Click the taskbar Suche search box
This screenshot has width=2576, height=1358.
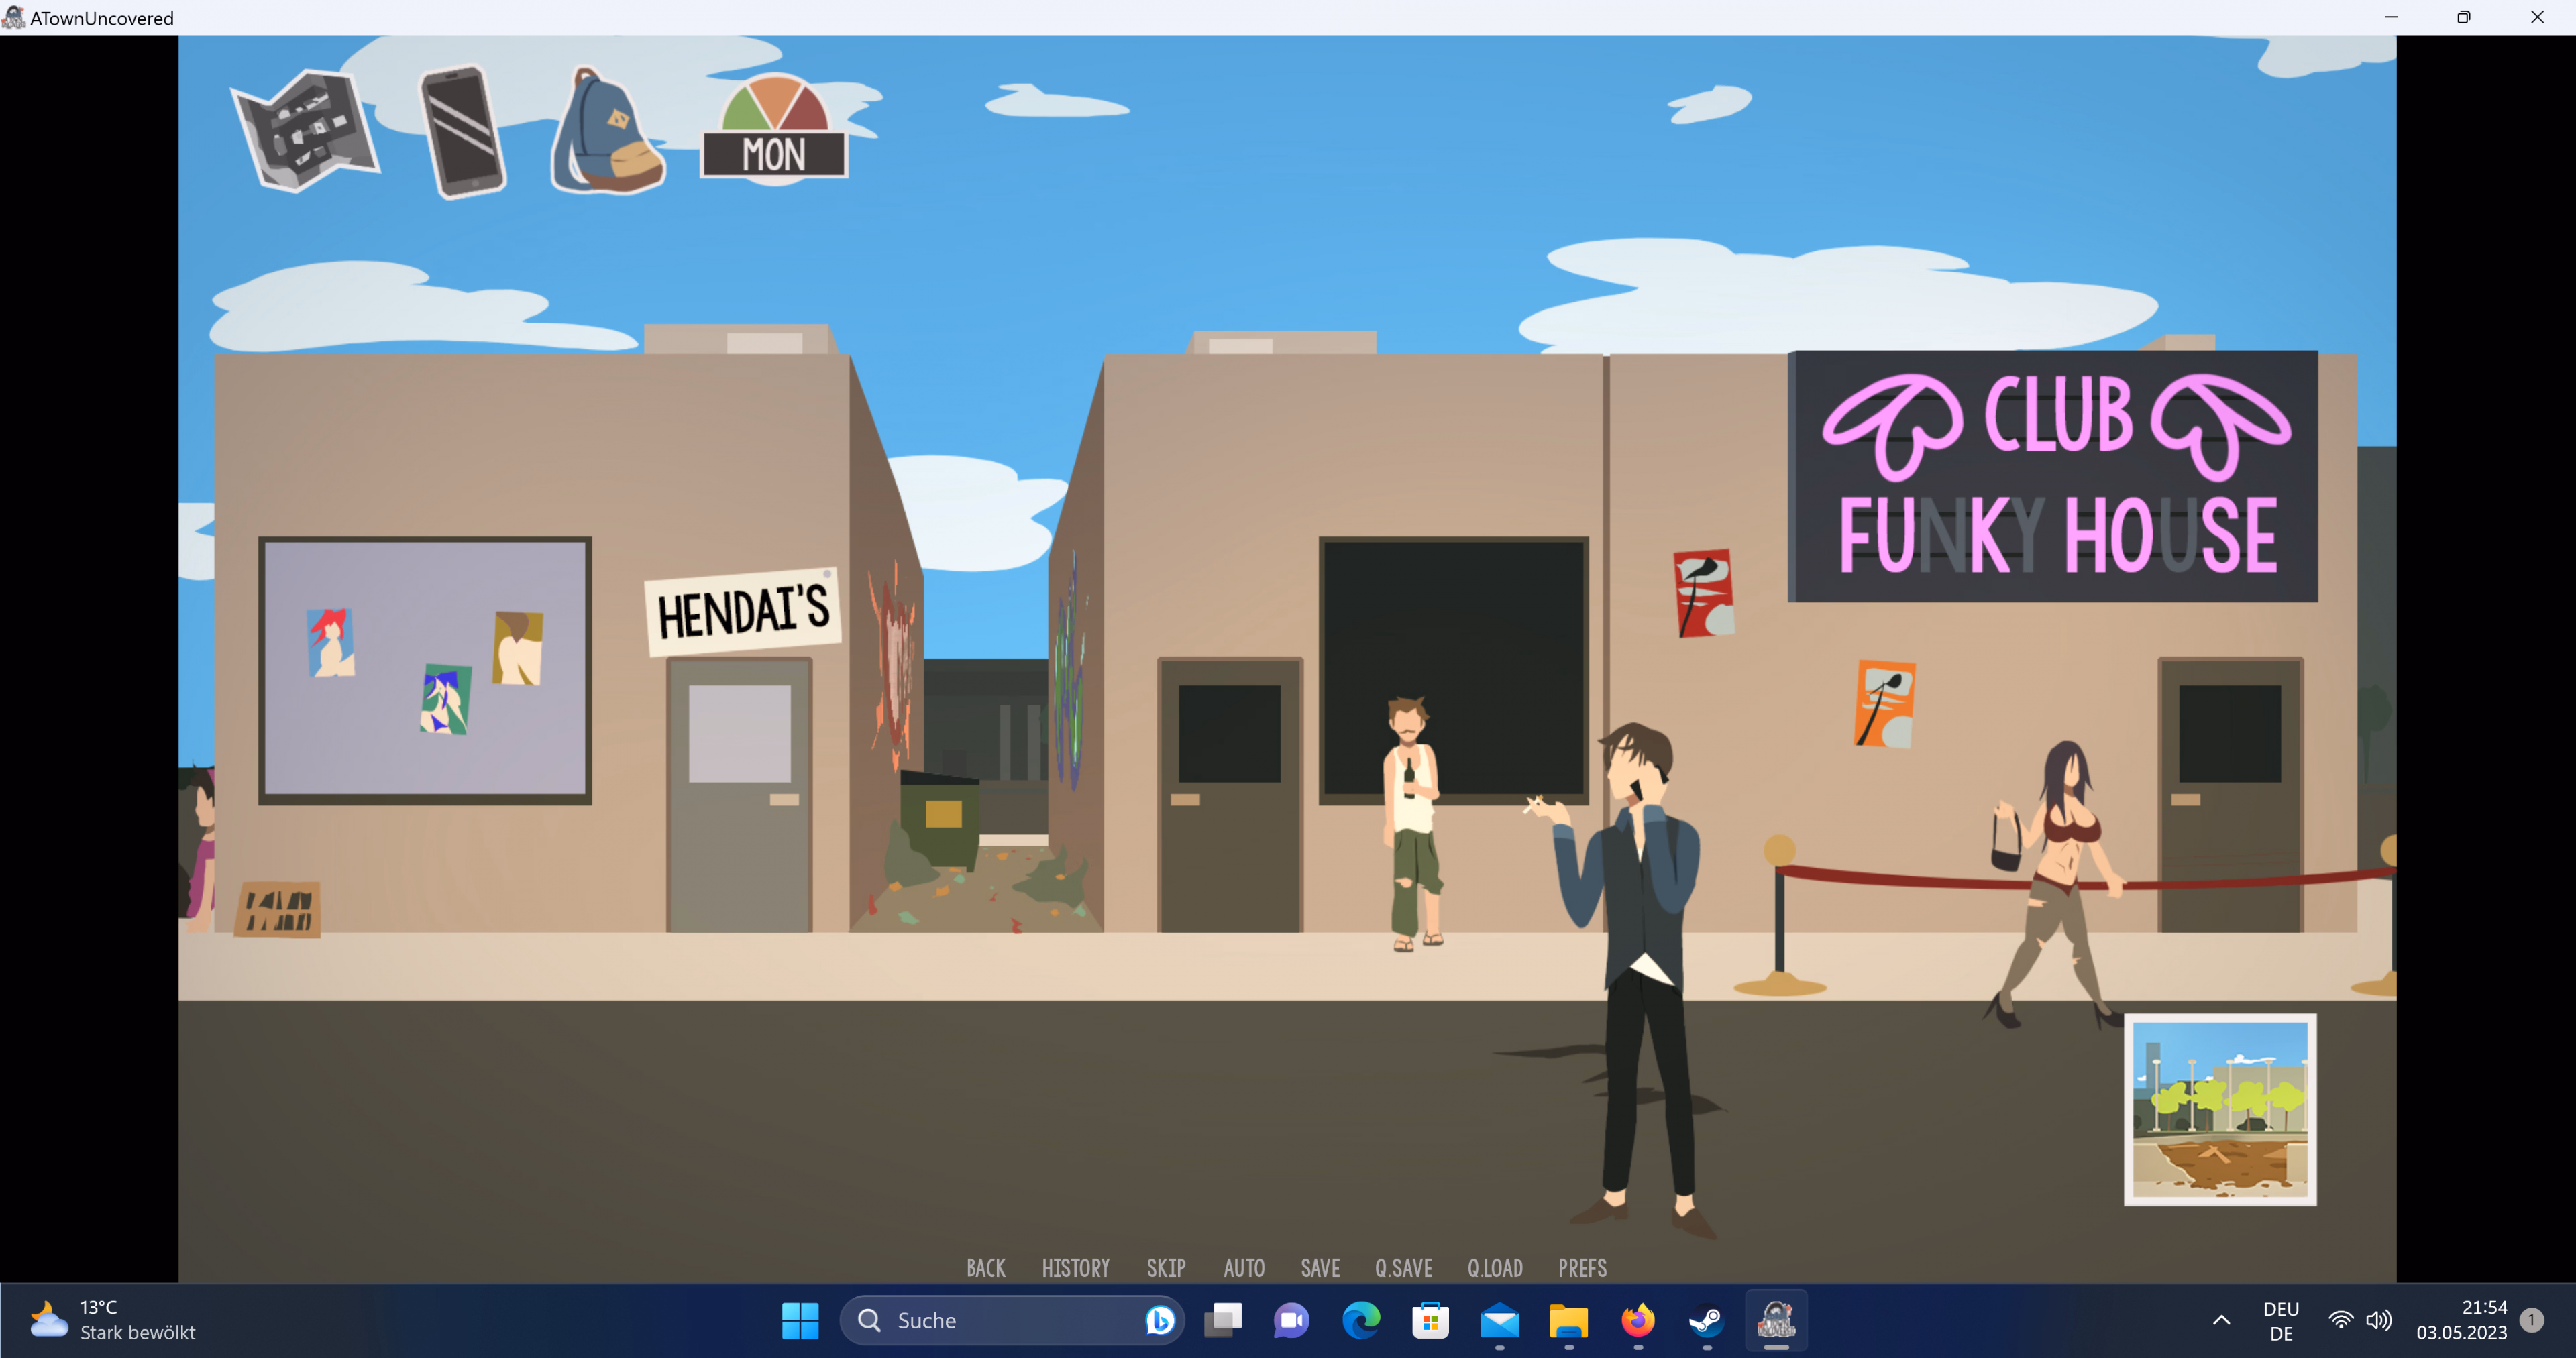1012,1321
